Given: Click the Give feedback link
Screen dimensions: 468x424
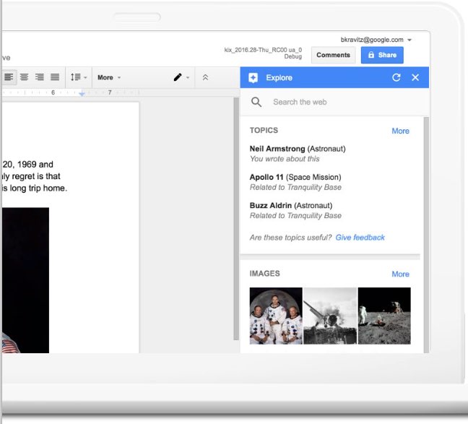Looking at the screenshot, I should [360, 238].
